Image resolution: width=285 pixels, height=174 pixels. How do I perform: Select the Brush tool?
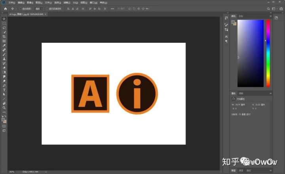click(4, 54)
